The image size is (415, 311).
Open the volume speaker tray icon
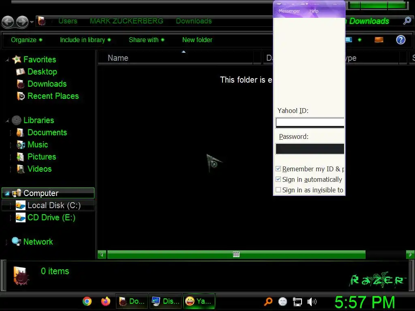(312, 301)
